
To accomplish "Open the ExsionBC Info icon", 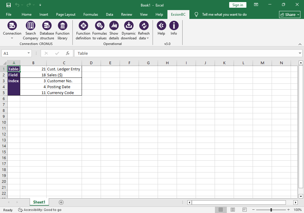I will (x=174, y=25).
